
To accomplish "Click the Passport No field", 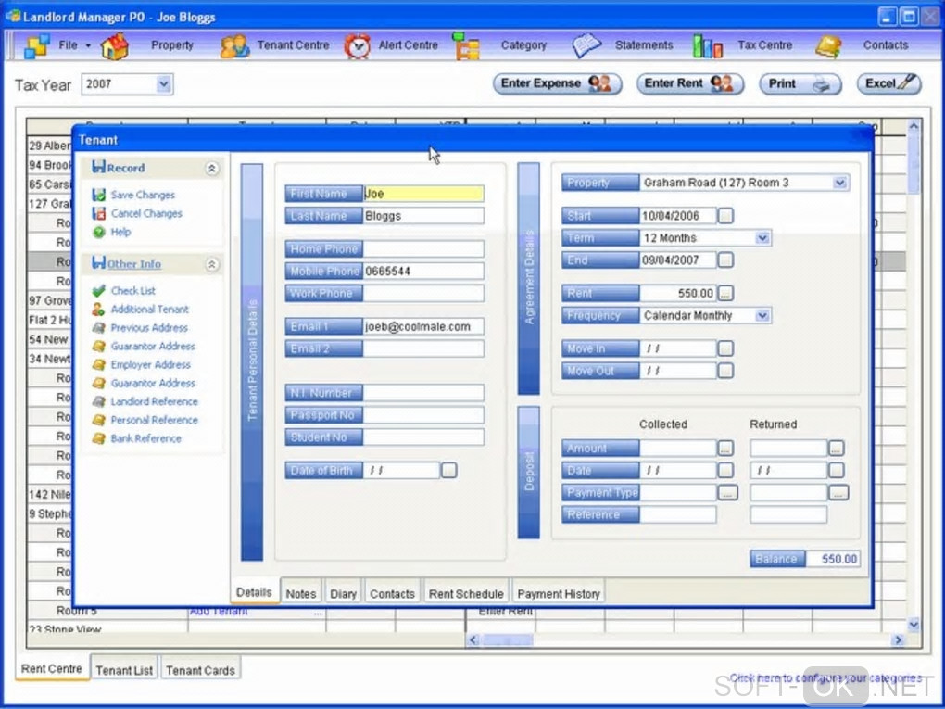I will [423, 415].
